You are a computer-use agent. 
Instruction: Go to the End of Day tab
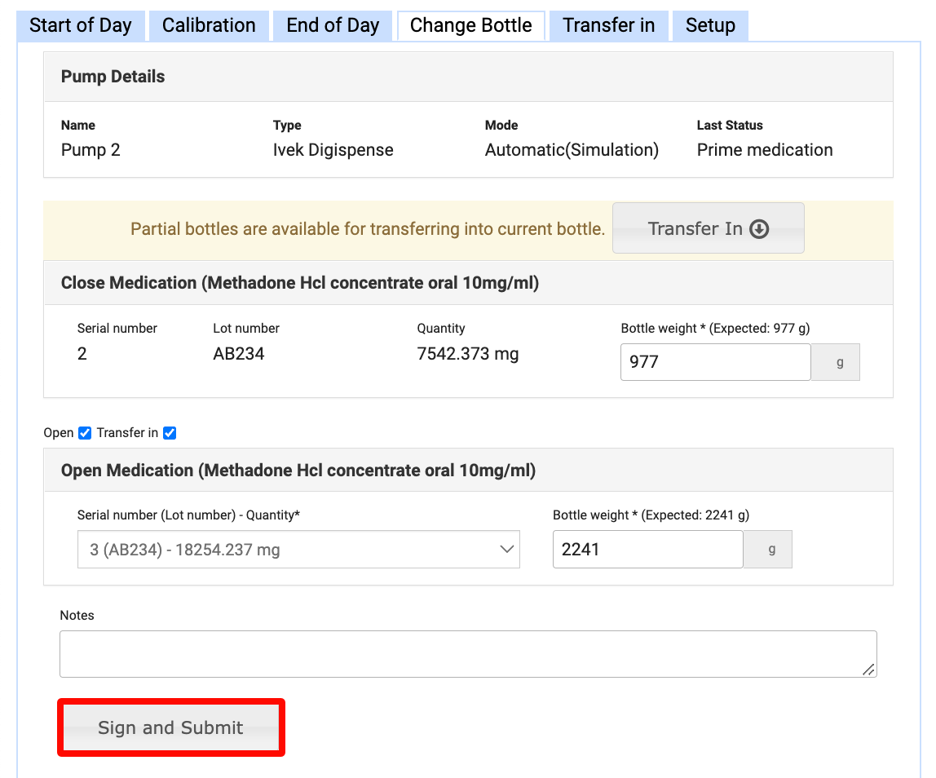tap(333, 25)
